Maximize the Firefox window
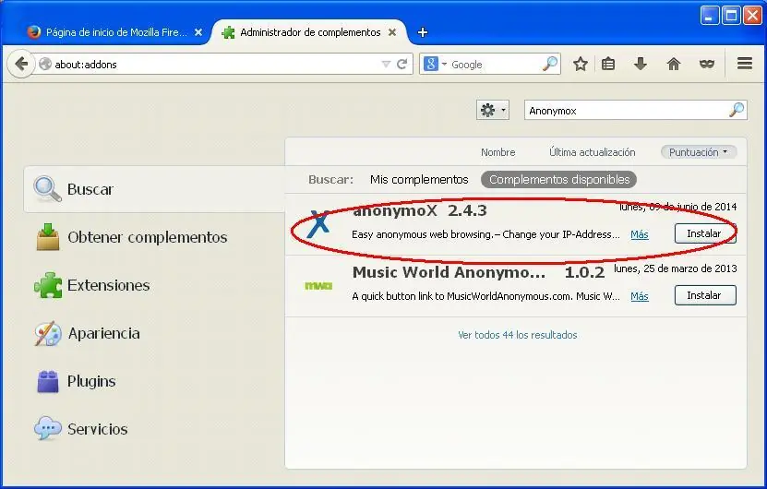Viewport: 767px width, 489px height. [x=731, y=16]
